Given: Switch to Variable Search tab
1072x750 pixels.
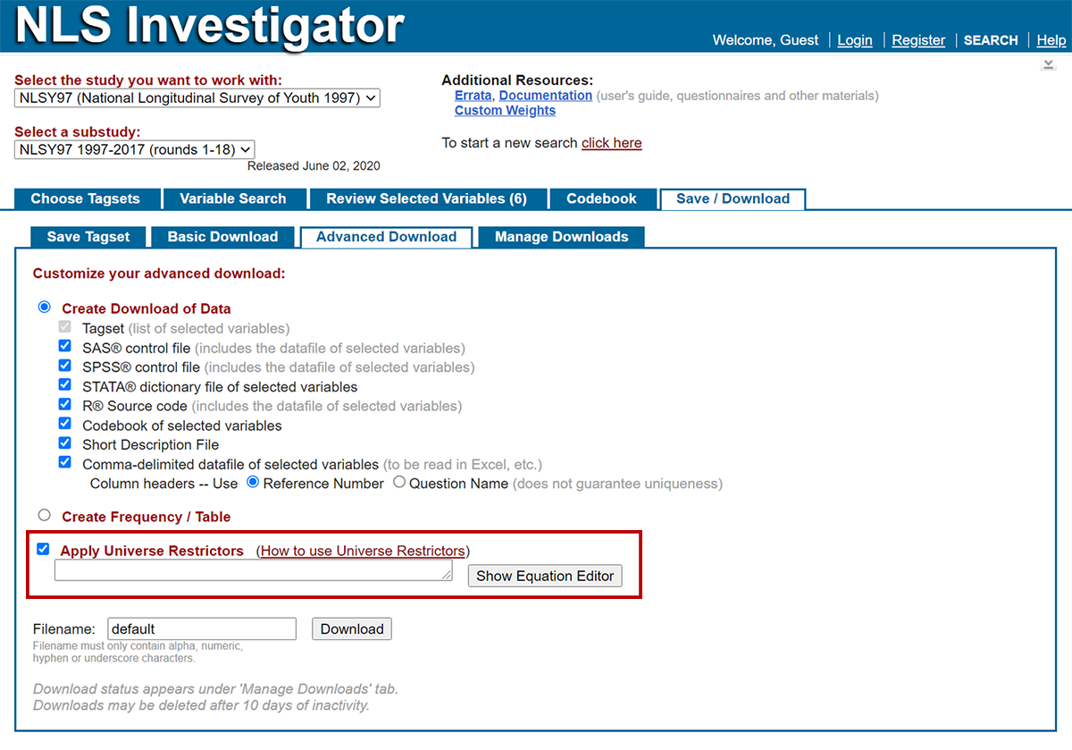Looking at the screenshot, I should point(233,198).
